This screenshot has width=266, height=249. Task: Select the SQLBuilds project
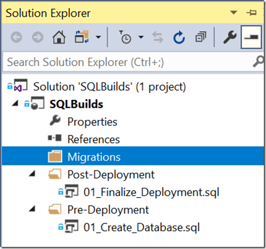[76, 104]
